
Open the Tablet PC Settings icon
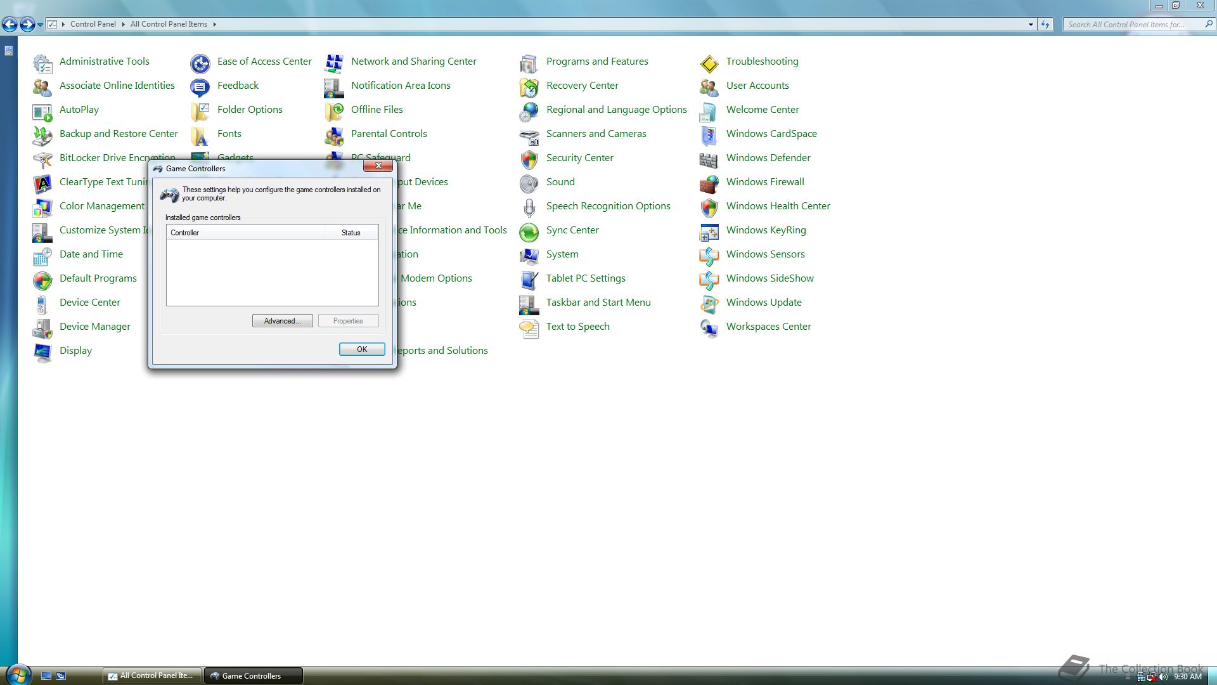tap(529, 280)
